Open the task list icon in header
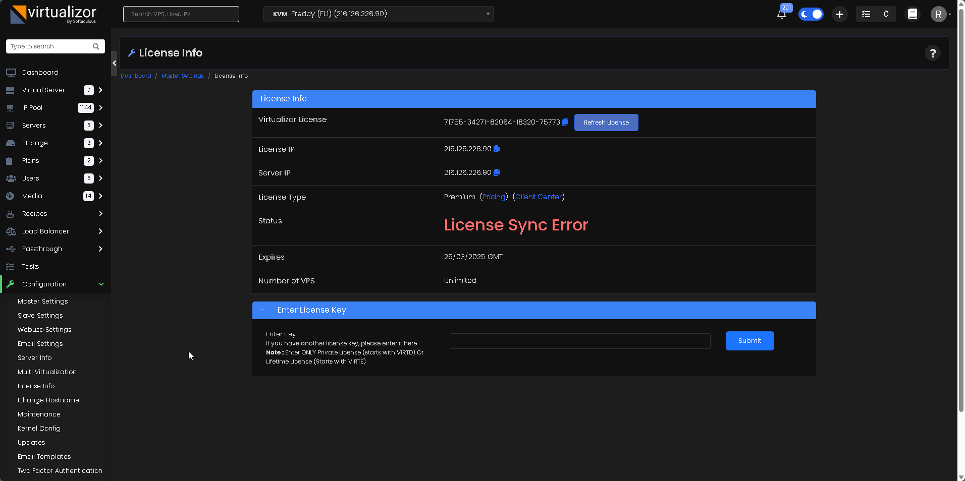965x481 pixels. [x=866, y=14]
